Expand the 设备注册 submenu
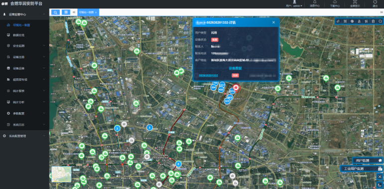Image resolution: width=384 pixels, height=189 pixels. pos(24,57)
